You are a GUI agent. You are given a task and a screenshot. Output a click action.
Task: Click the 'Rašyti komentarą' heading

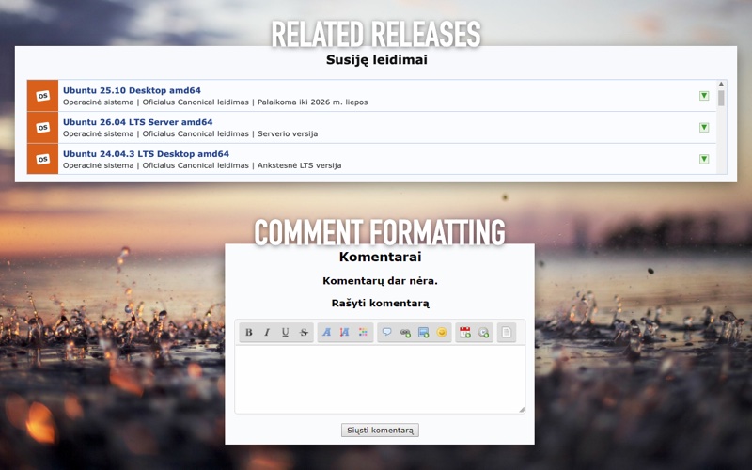point(381,303)
